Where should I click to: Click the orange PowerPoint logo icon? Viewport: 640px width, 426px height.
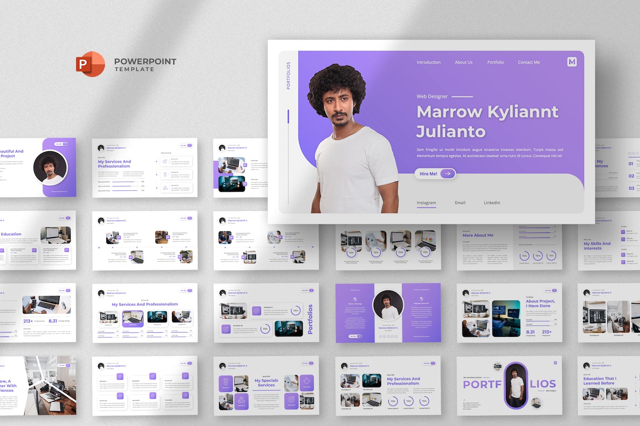90,64
